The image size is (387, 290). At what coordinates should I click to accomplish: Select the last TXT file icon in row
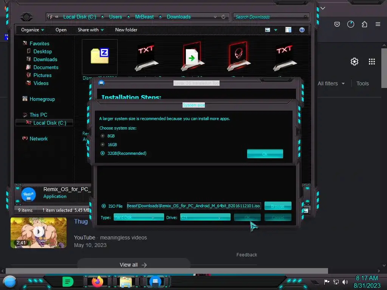[x=285, y=58]
